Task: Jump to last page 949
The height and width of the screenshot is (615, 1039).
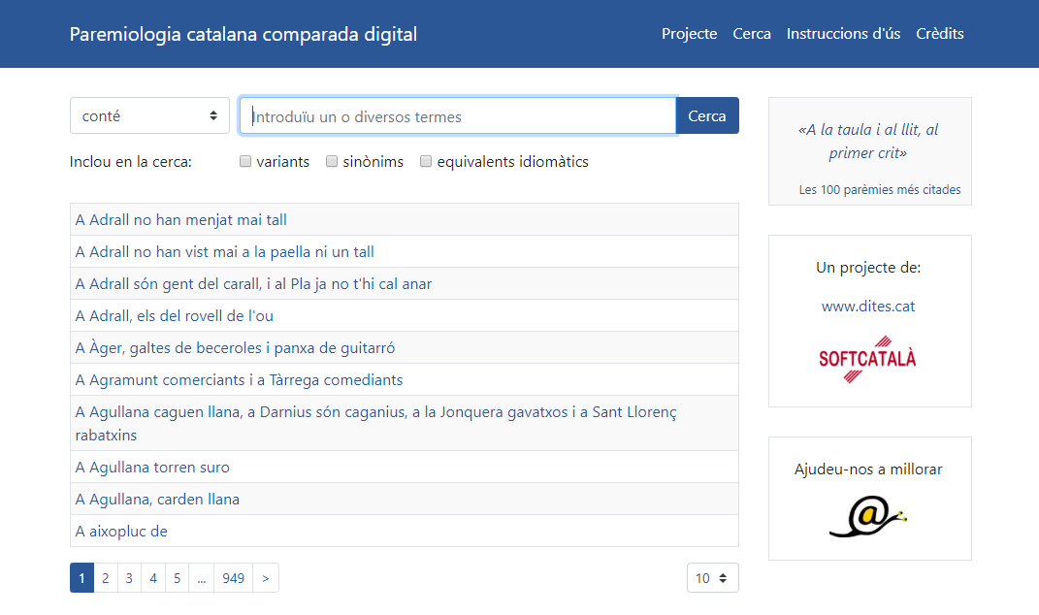Action: pyautogui.click(x=233, y=578)
